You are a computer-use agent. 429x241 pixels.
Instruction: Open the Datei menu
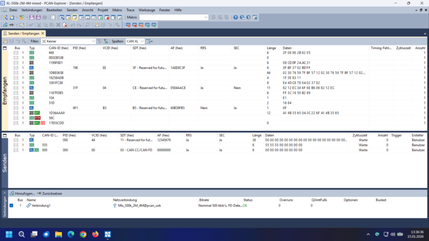tap(13, 10)
